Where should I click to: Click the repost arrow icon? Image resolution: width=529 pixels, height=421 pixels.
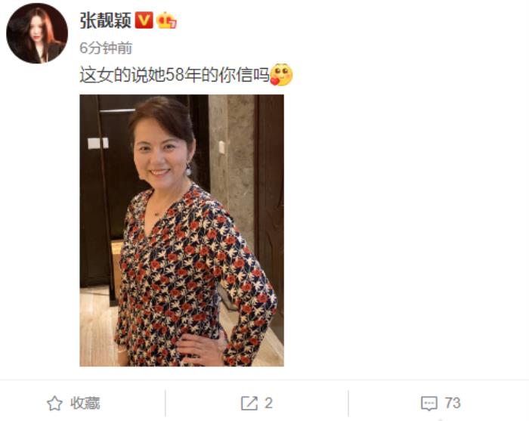pyautogui.click(x=249, y=403)
